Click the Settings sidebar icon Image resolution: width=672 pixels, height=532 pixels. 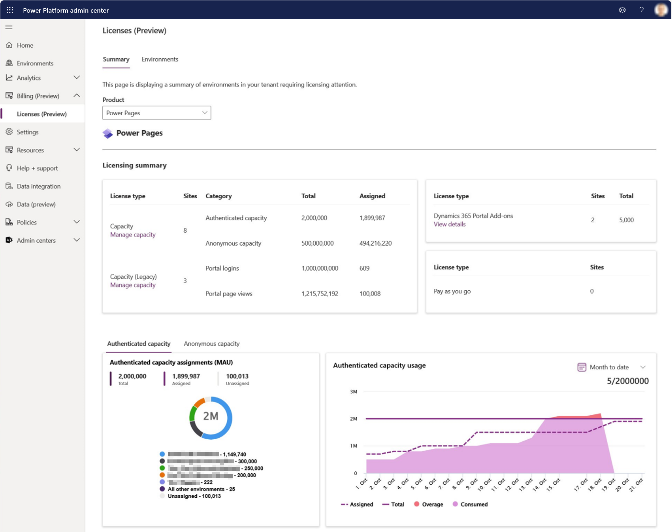(10, 132)
